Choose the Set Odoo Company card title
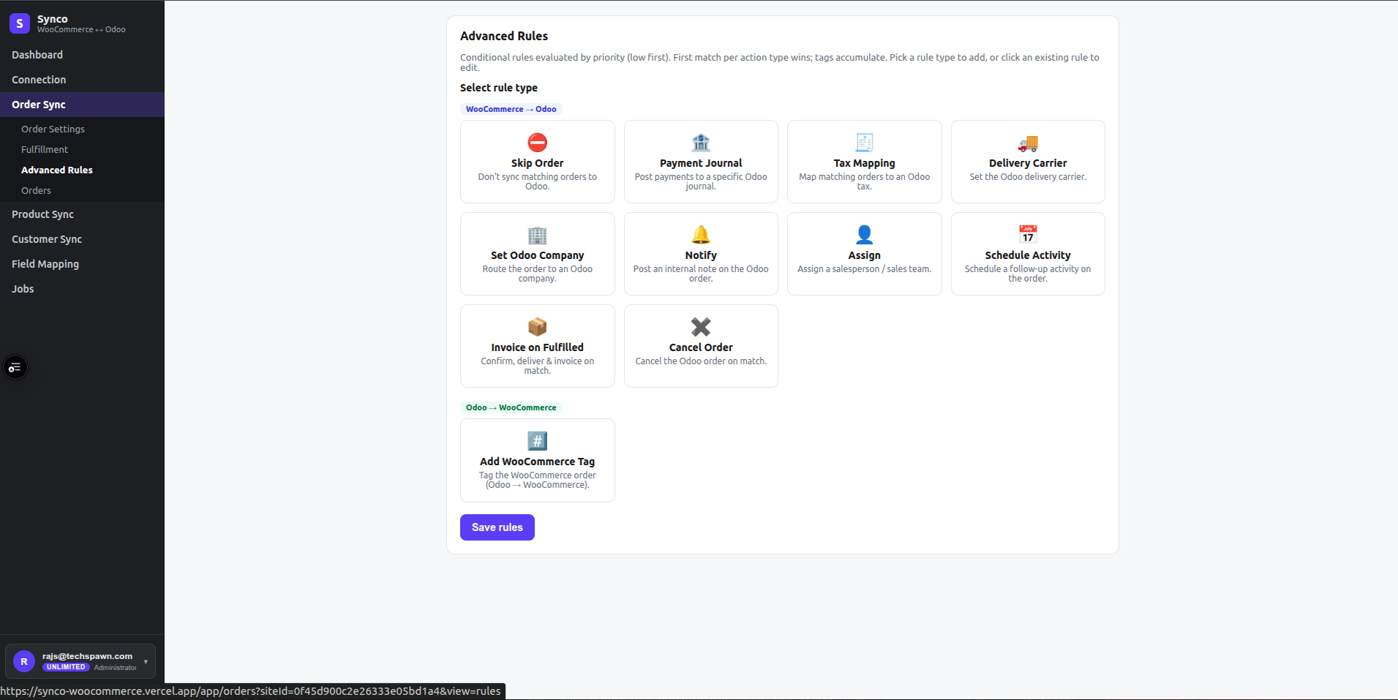Screen dimensions: 1398x700 click(x=537, y=255)
